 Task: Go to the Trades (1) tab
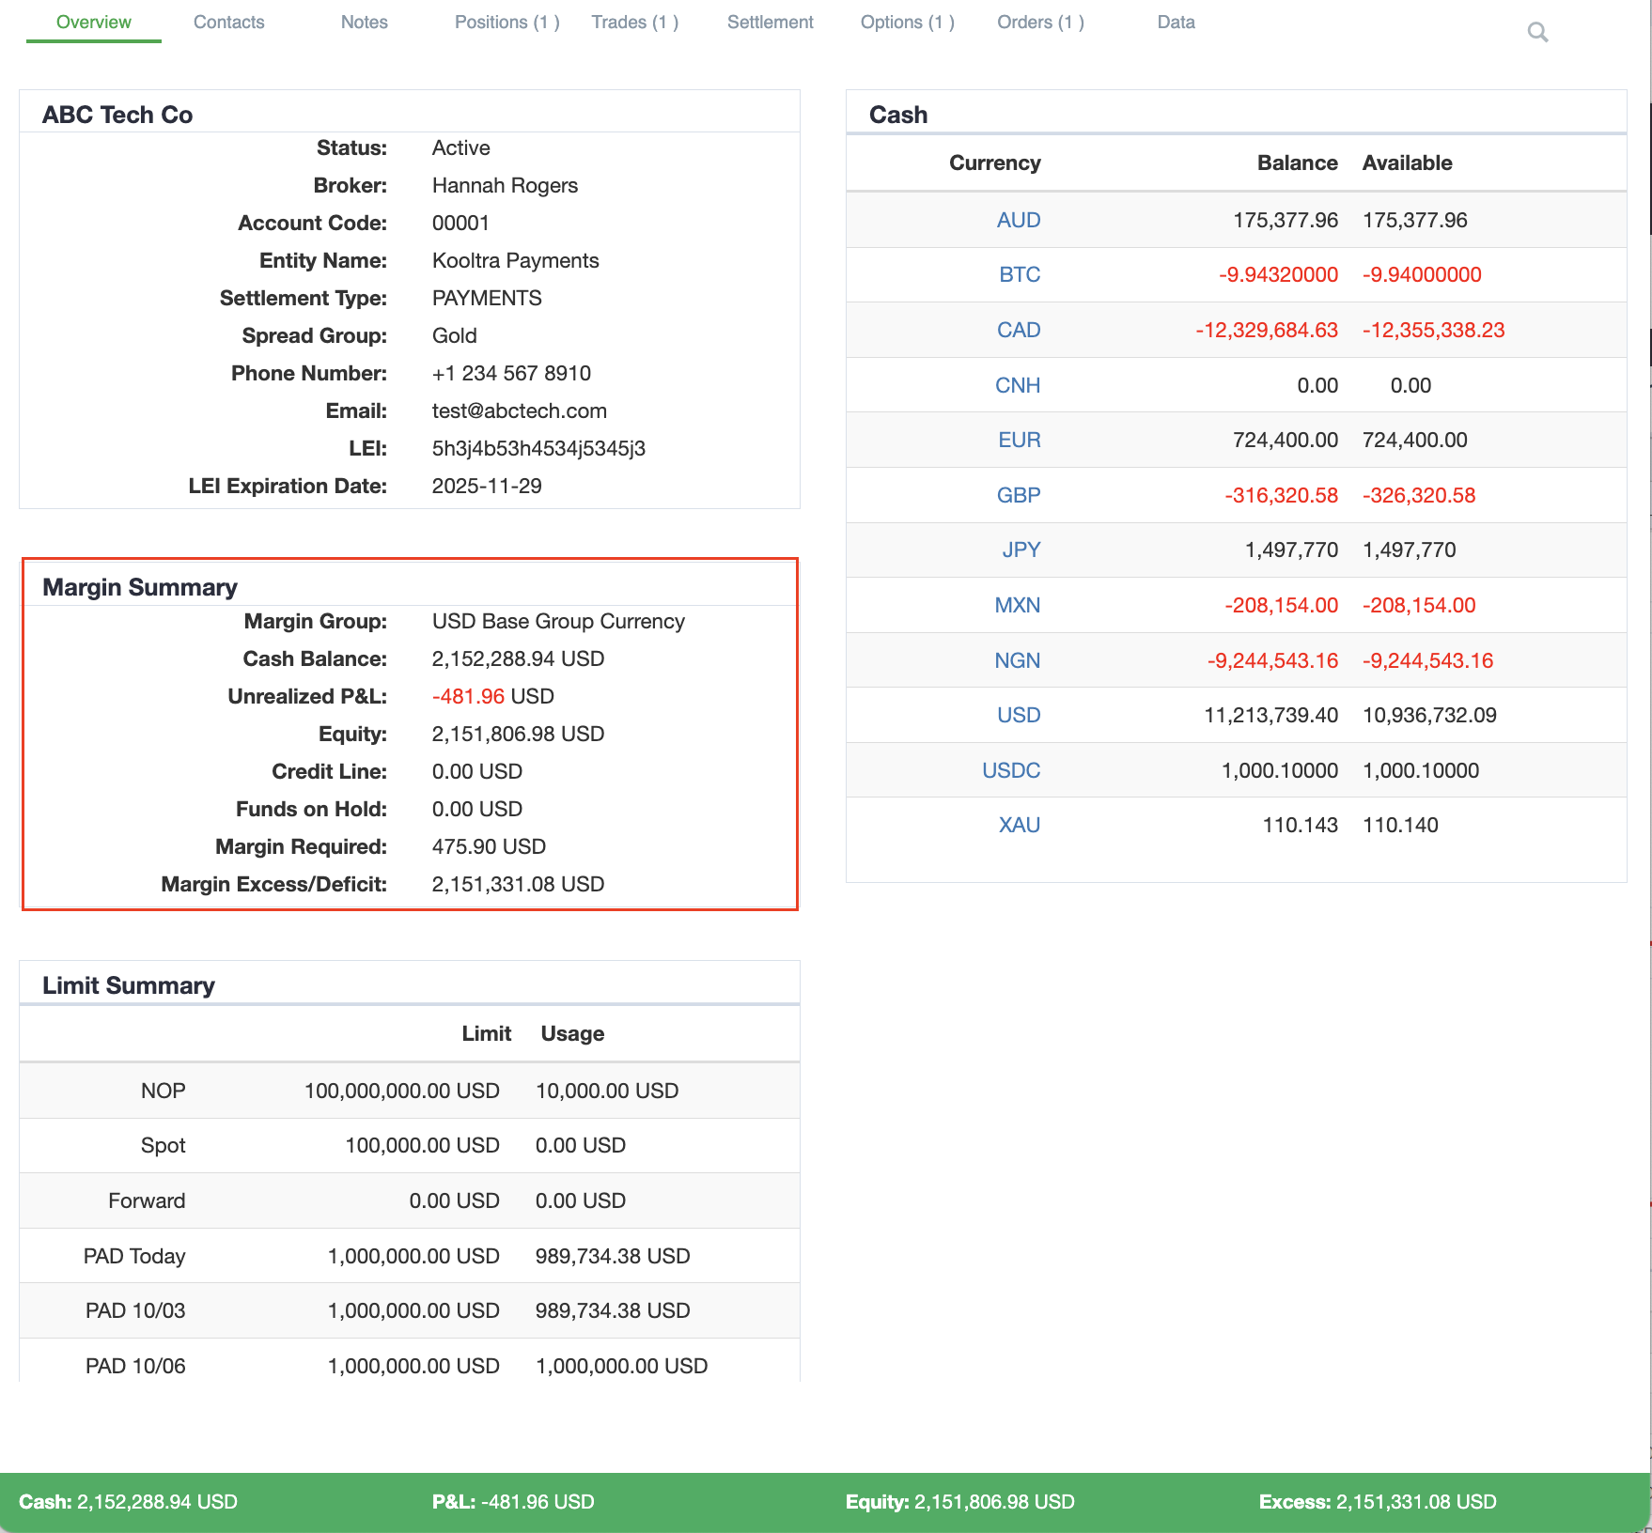(634, 23)
